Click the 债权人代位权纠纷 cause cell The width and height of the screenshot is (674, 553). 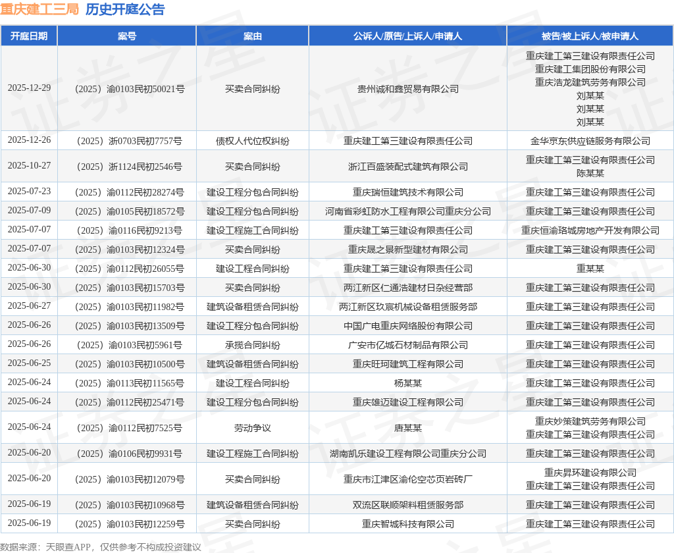coord(252,141)
